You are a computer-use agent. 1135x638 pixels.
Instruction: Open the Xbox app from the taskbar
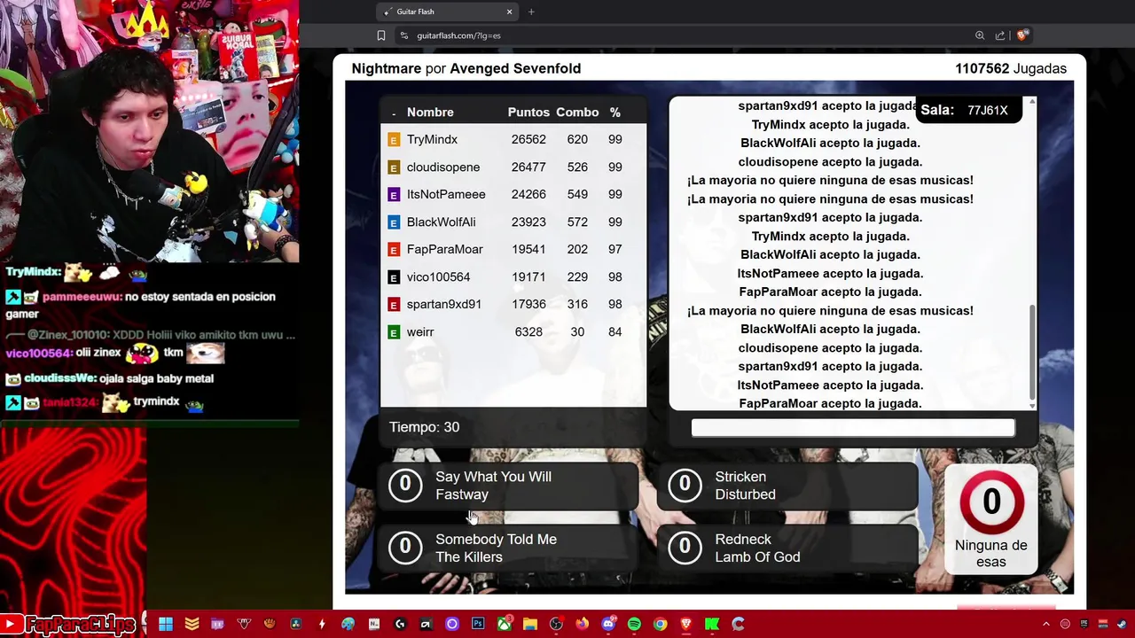[x=505, y=624]
